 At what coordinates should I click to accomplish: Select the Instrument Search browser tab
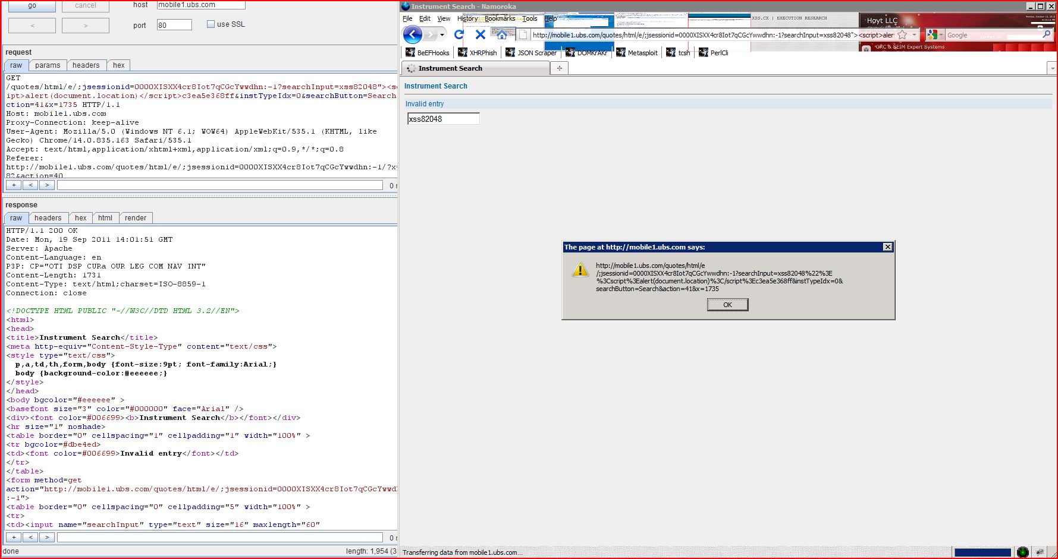point(476,68)
